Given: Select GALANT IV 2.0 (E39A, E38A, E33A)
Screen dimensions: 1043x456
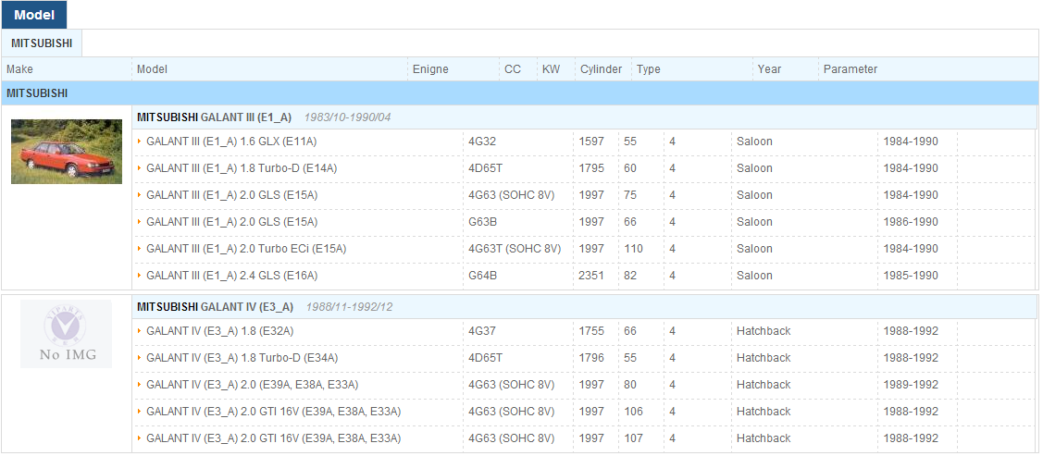Looking at the screenshot, I should (x=253, y=384).
